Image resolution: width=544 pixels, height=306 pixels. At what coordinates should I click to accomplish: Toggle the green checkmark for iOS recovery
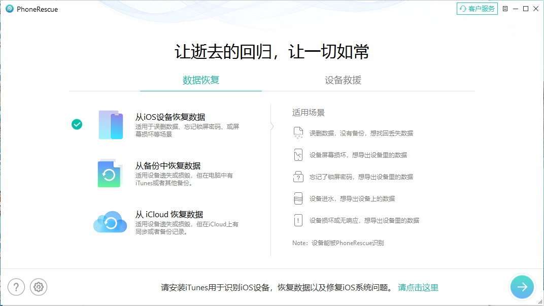click(x=77, y=124)
